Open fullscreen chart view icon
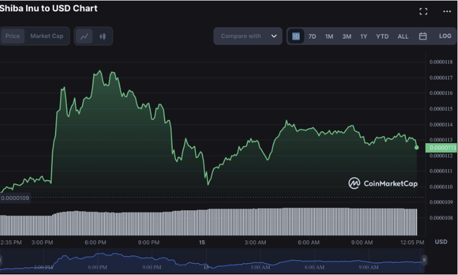458x275 pixels. tap(423, 11)
